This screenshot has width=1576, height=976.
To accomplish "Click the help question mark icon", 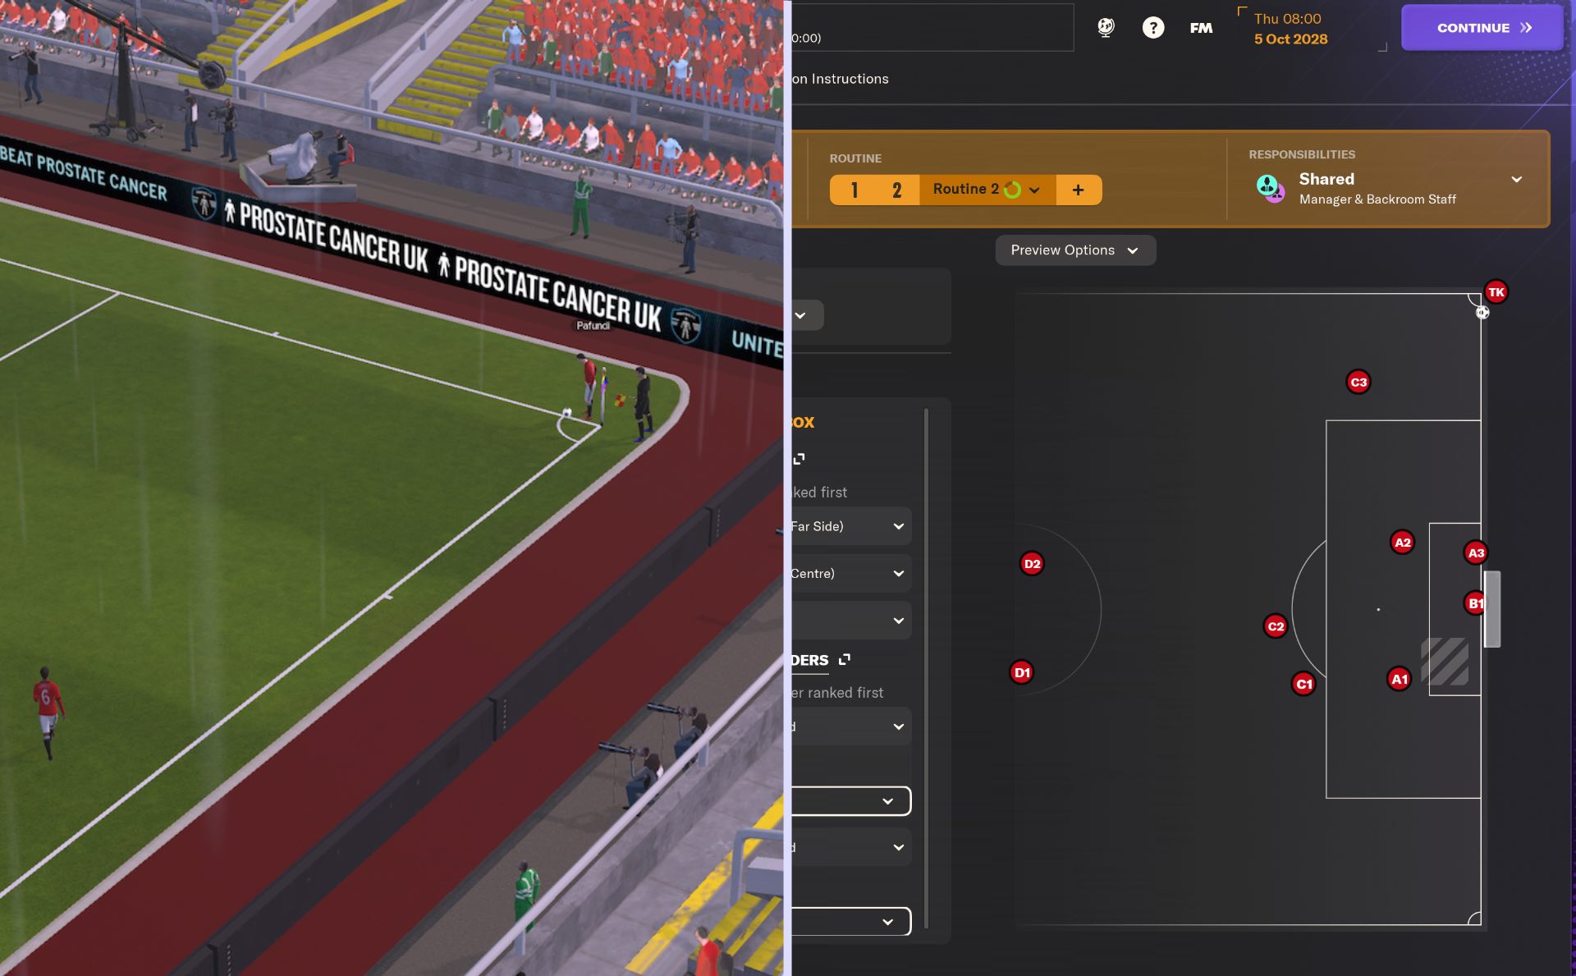I will [x=1152, y=27].
